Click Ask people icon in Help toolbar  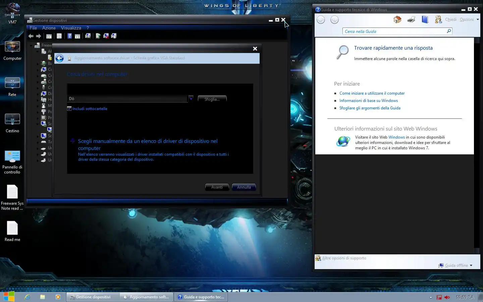[438, 20]
